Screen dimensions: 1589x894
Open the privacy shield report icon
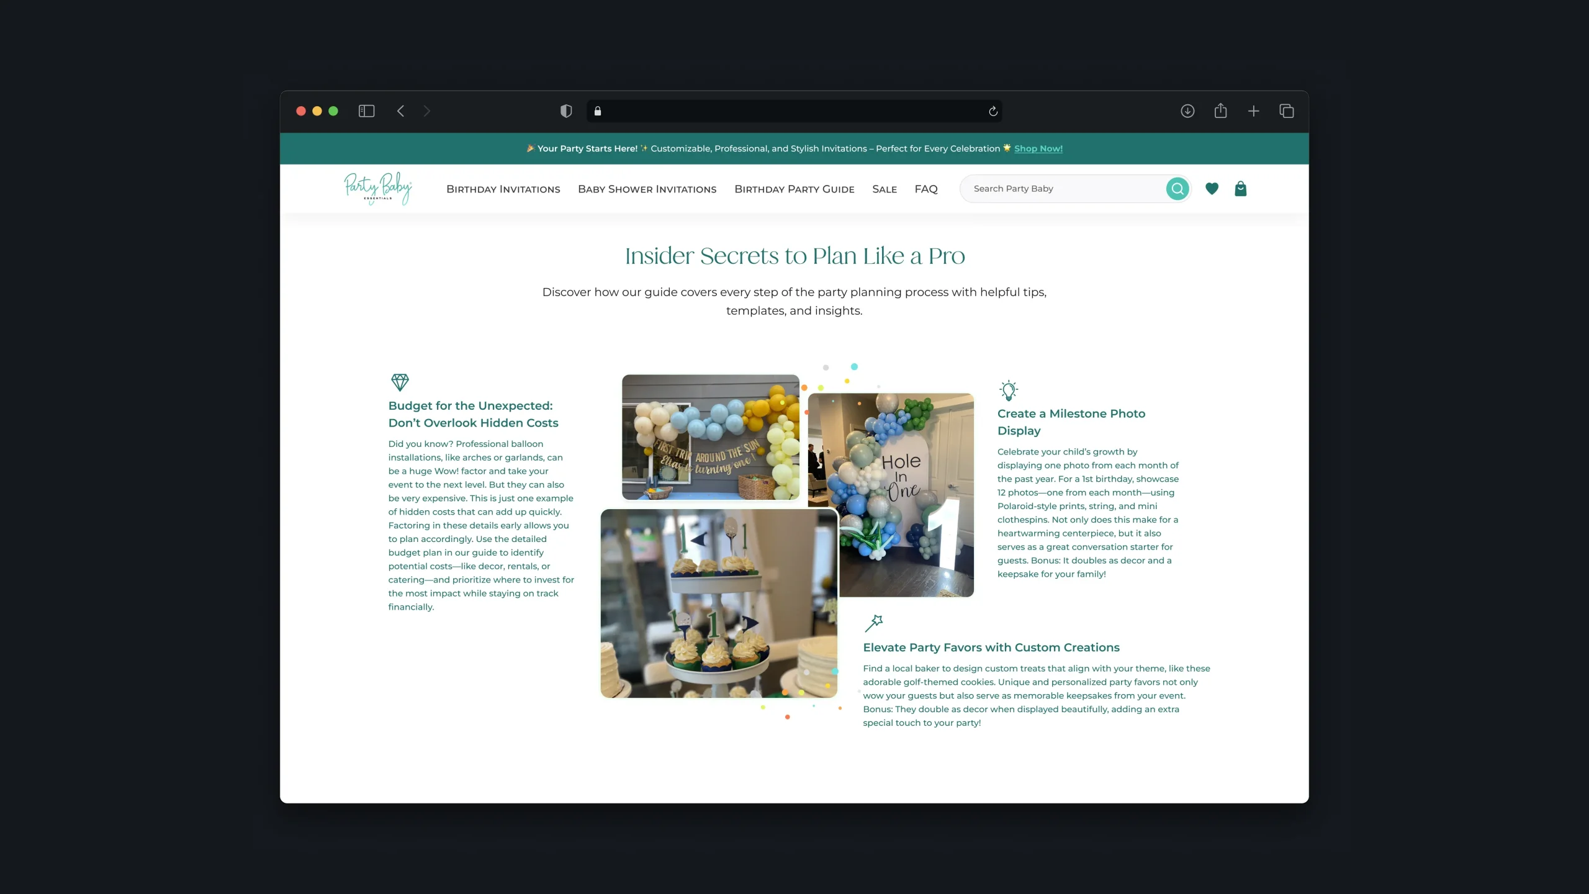coord(566,111)
